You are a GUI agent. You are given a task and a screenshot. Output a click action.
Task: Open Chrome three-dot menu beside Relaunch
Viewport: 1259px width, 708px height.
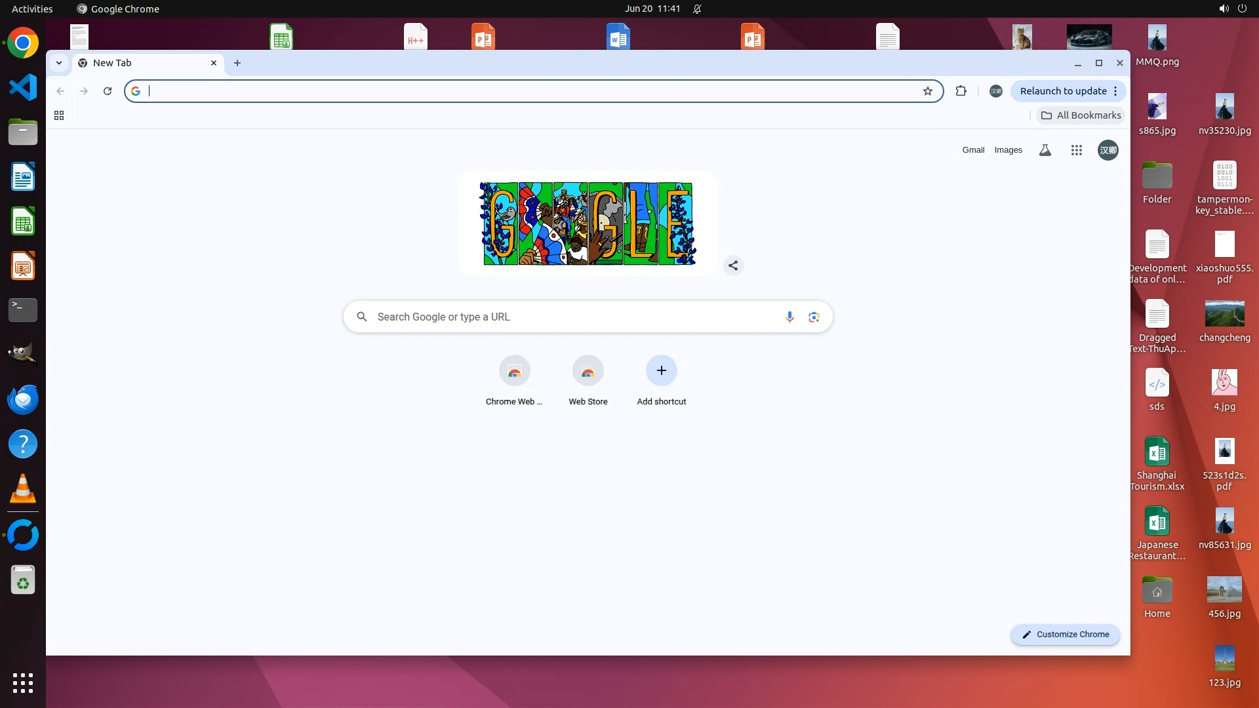[1115, 91]
